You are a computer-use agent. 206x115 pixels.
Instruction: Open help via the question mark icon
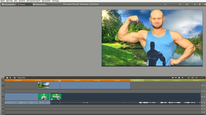coord(195,4)
